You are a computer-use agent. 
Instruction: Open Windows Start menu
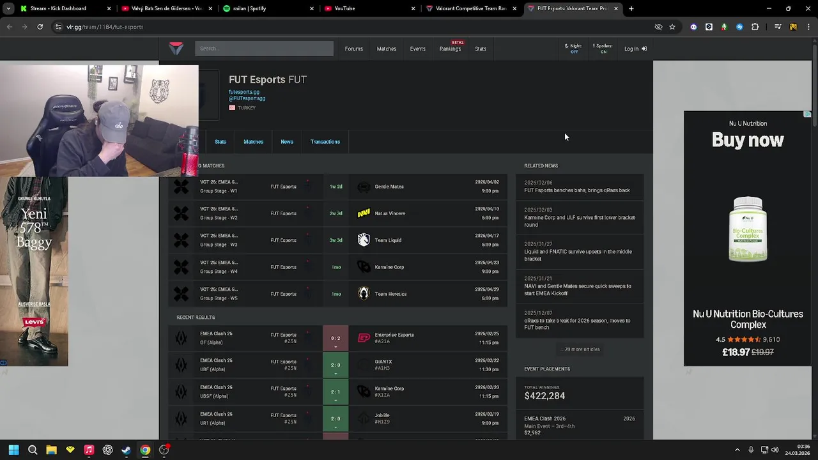point(13,450)
